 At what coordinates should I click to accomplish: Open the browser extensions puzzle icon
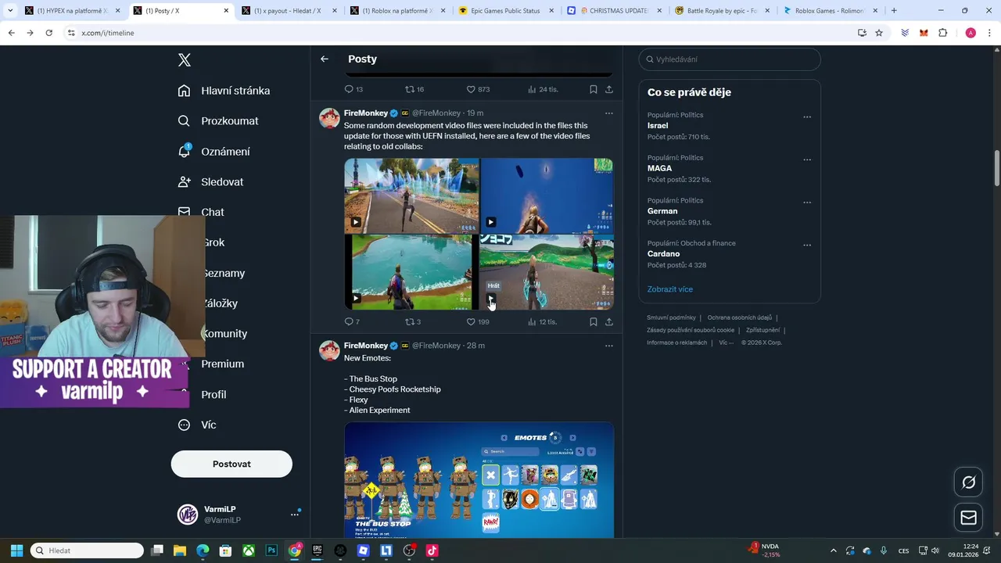(943, 33)
